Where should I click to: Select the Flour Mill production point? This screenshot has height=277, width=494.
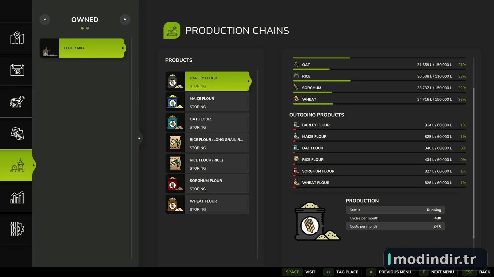pos(83,48)
